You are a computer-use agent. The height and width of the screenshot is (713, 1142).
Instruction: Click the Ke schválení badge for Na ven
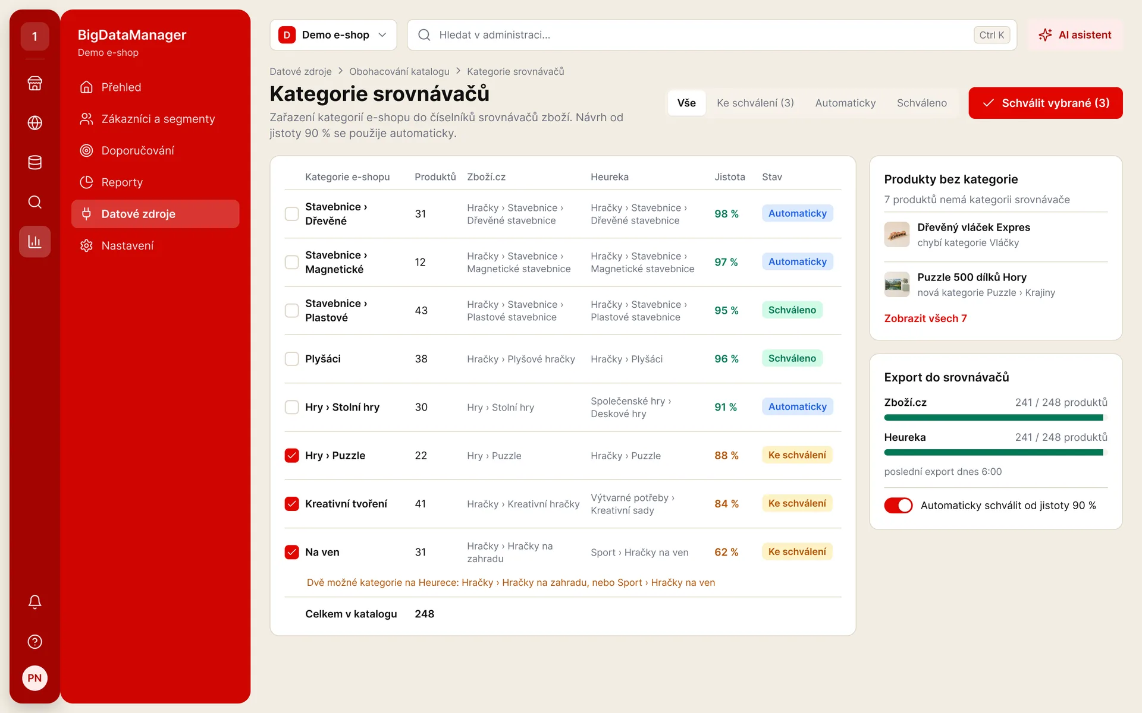tap(796, 552)
